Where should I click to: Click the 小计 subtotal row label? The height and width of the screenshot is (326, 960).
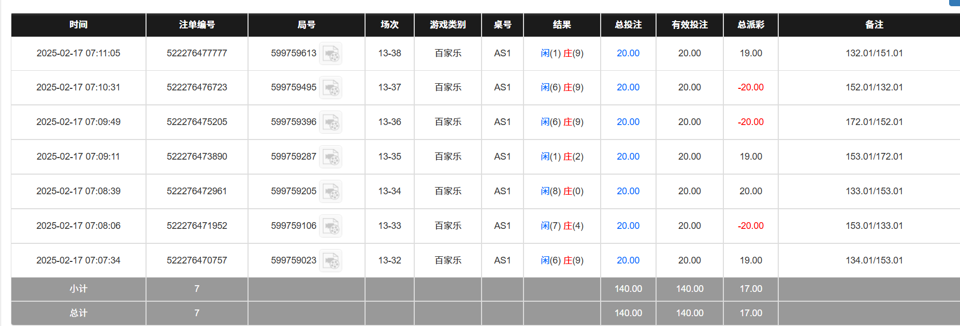(x=78, y=289)
